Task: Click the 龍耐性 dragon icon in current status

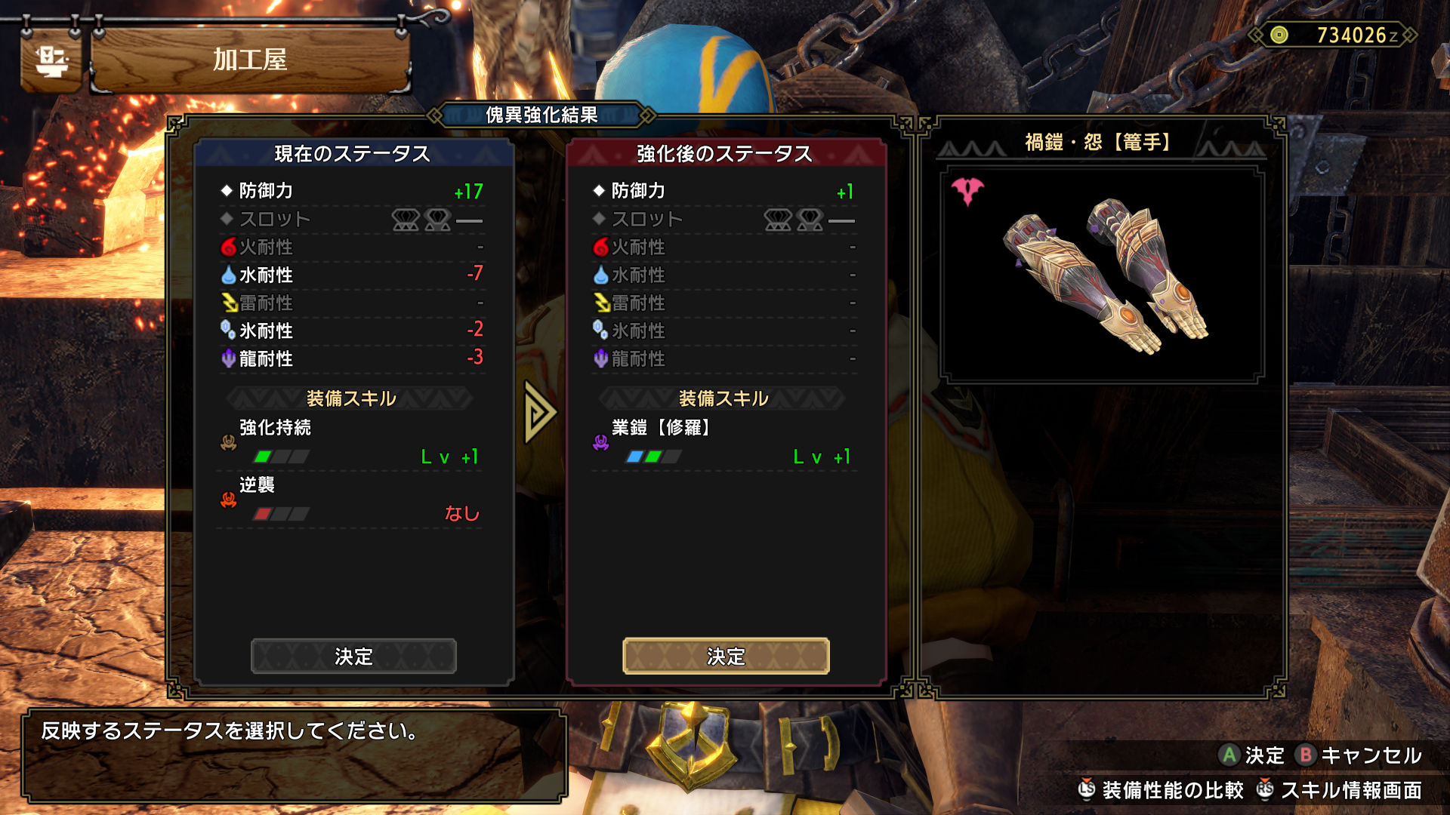Action: (228, 358)
